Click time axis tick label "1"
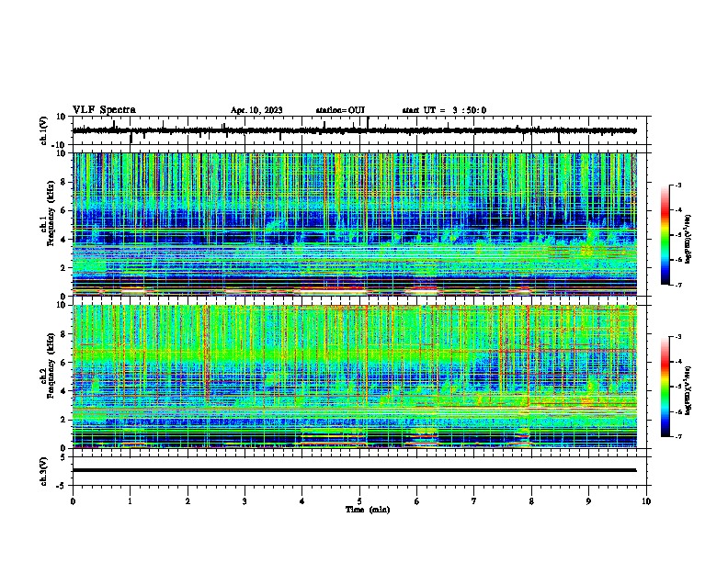 click(x=130, y=501)
